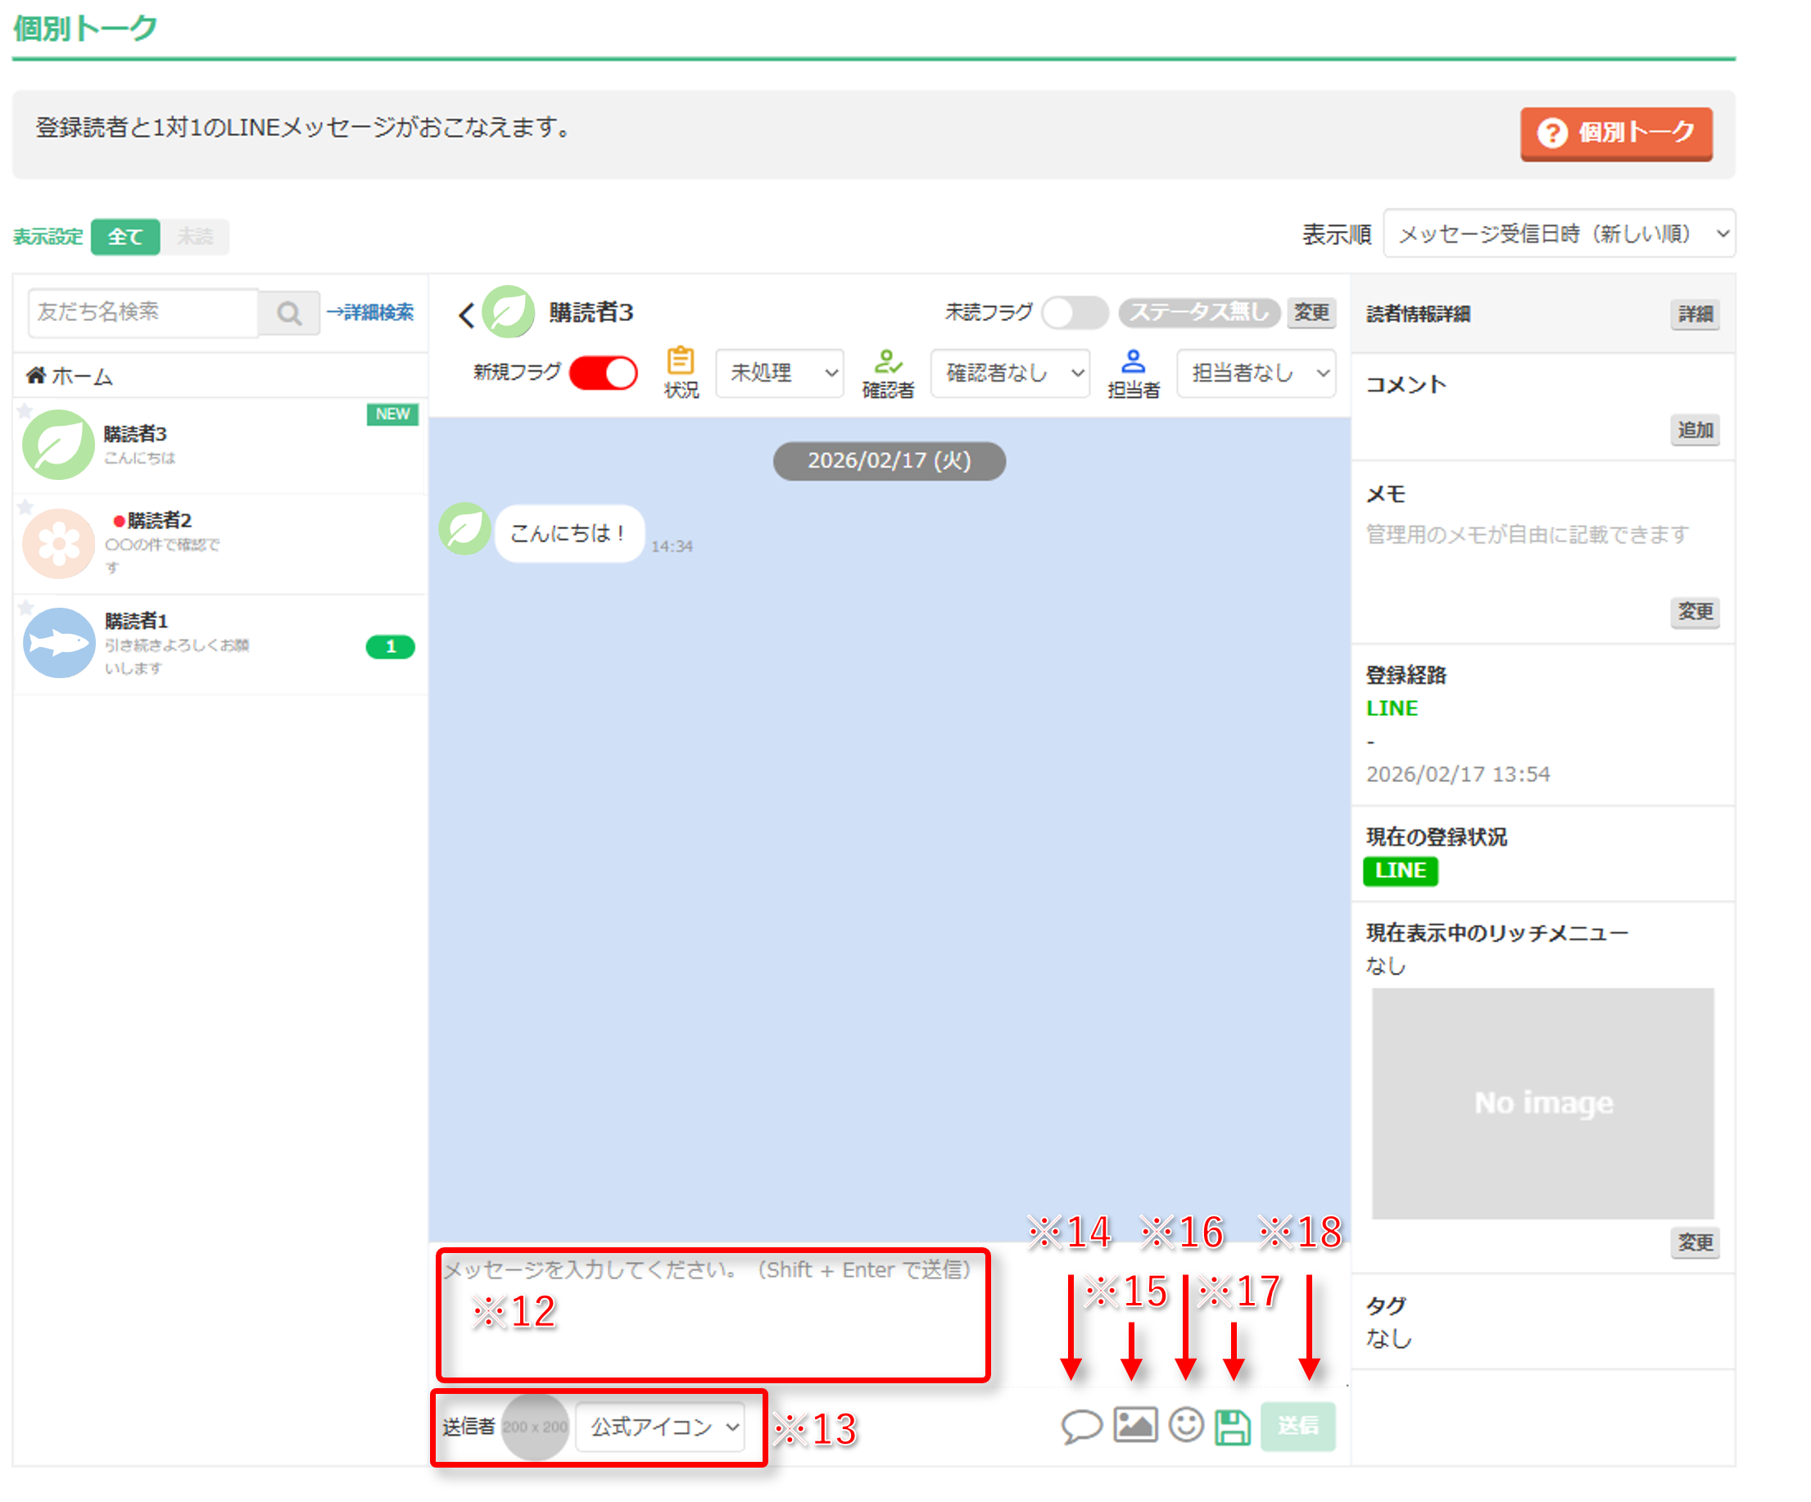The image size is (1811, 1502).
Task: Click the 詳細検索 link
Action: coord(371,312)
